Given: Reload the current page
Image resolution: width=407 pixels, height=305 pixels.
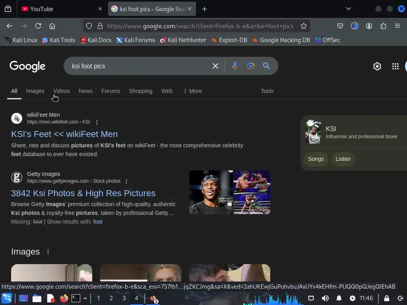Looking at the screenshot, I should click(x=38, y=26).
